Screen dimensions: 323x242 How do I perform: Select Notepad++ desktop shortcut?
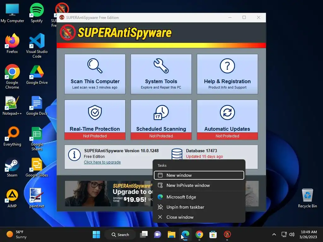12,105
